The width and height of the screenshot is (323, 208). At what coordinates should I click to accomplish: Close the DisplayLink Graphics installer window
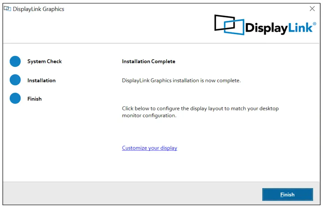click(312, 9)
